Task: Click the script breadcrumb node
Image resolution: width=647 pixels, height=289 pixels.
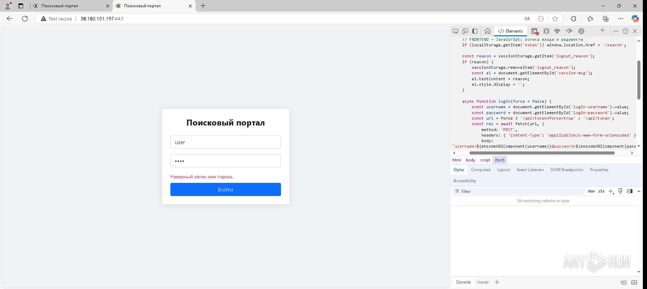Action: tap(485, 160)
